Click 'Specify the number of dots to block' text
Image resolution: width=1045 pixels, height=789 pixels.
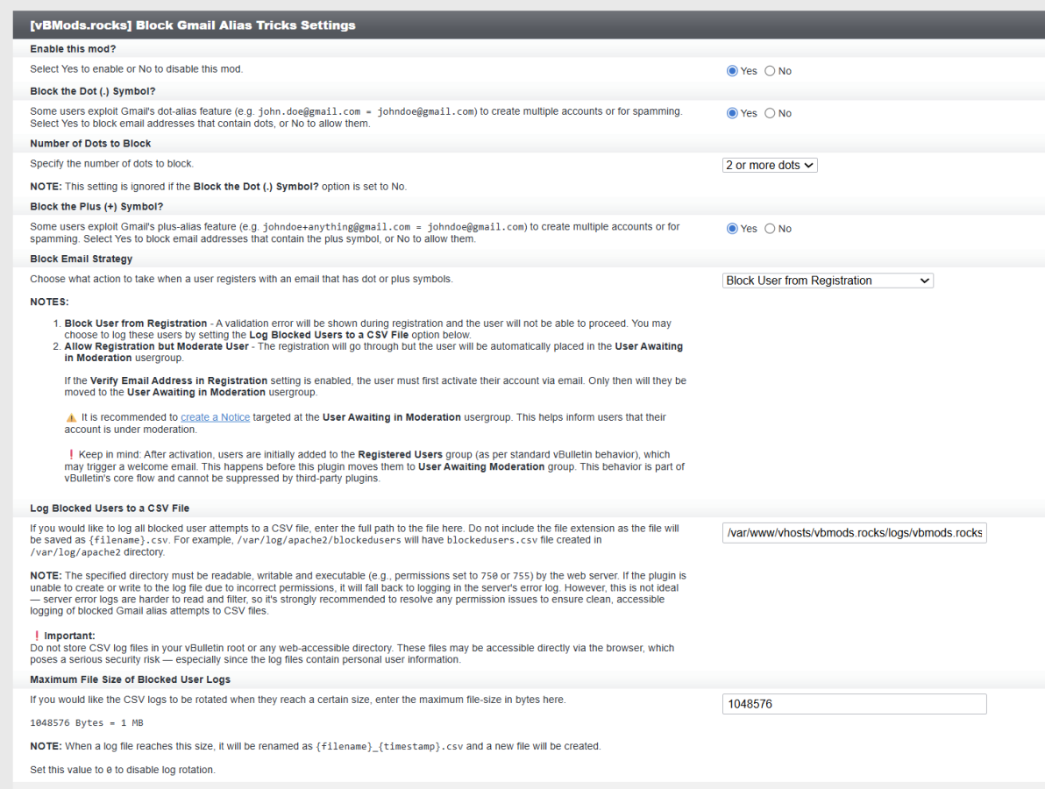click(112, 163)
